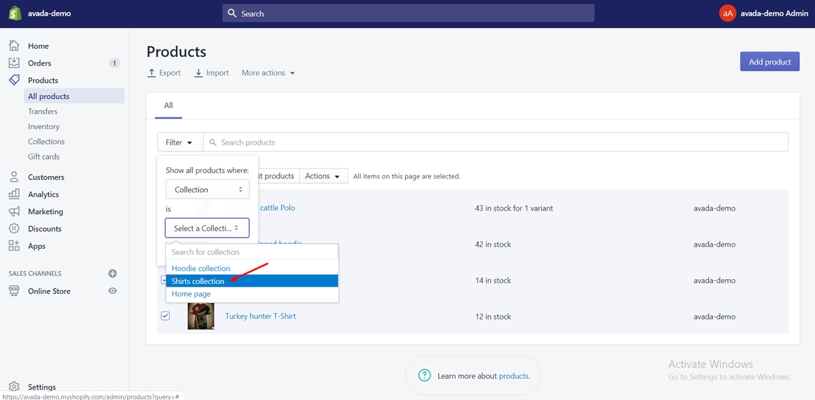This screenshot has height=400, width=815.
Task: Expand the More actions dropdown
Action: pyautogui.click(x=268, y=73)
